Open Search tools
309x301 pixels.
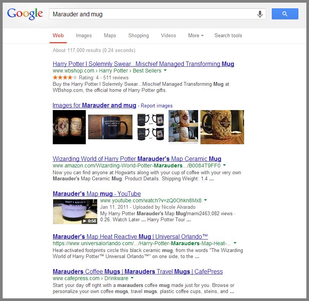(228, 35)
